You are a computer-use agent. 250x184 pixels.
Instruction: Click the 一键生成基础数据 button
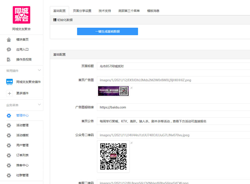[107, 32]
